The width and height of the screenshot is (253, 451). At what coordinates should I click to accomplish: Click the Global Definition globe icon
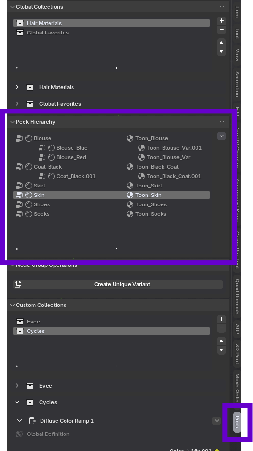(x=19, y=434)
